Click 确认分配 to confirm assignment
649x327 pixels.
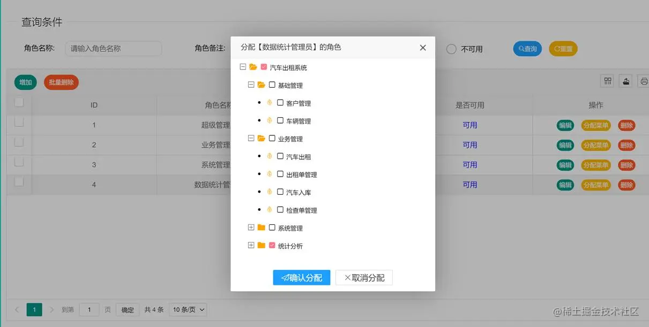[x=302, y=278]
